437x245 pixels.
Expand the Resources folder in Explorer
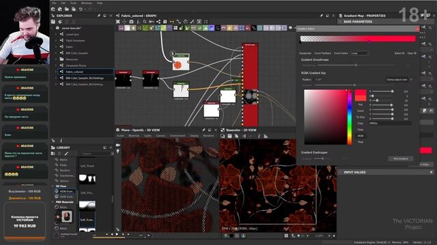[x=56, y=59]
